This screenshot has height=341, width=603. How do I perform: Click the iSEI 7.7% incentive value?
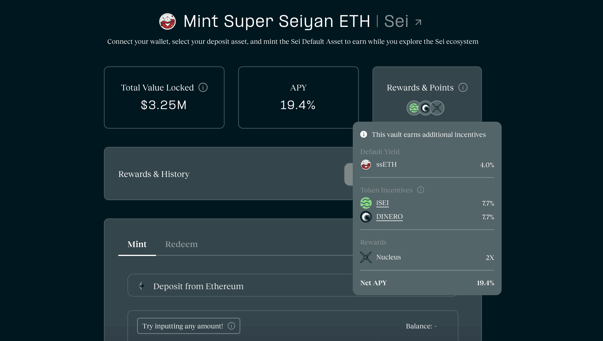[488, 204]
